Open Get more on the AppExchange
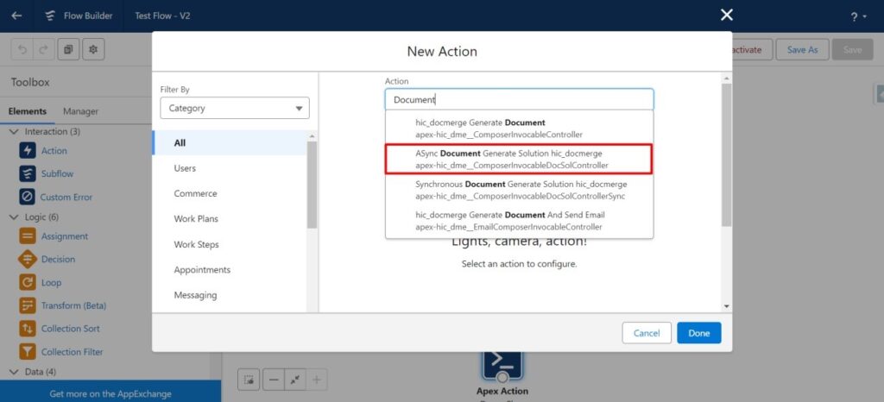Viewport: 884px width, 402px height. click(110, 393)
